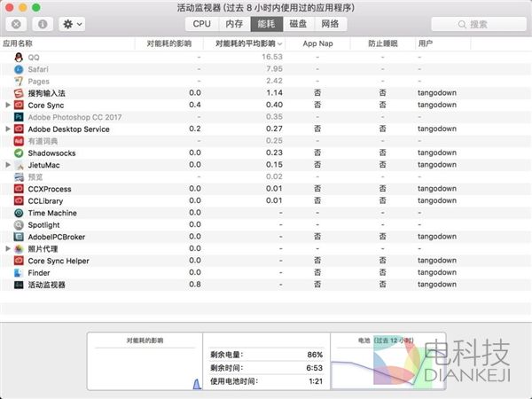This screenshot has height=399, width=532.
Task: Click the Time Machine clock icon
Action: [19, 213]
